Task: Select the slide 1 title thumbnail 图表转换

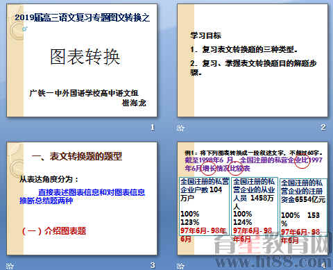Action: pyautogui.click(x=82, y=60)
